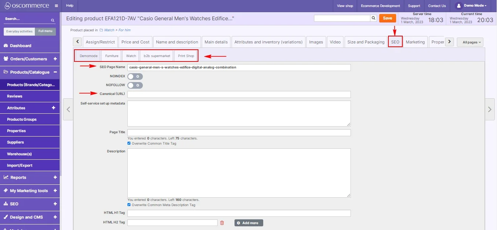Open the Size and Packaging tab
Screen dimensions: 497x230
tap(366, 42)
